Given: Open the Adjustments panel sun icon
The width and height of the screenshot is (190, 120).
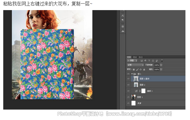Looking at the screenshot, I should pyautogui.click(x=123, y=26).
